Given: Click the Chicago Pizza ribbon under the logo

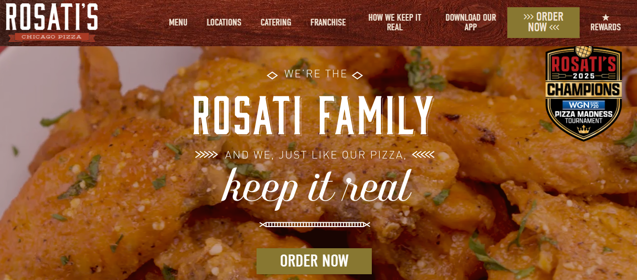Looking at the screenshot, I should pos(52,37).
